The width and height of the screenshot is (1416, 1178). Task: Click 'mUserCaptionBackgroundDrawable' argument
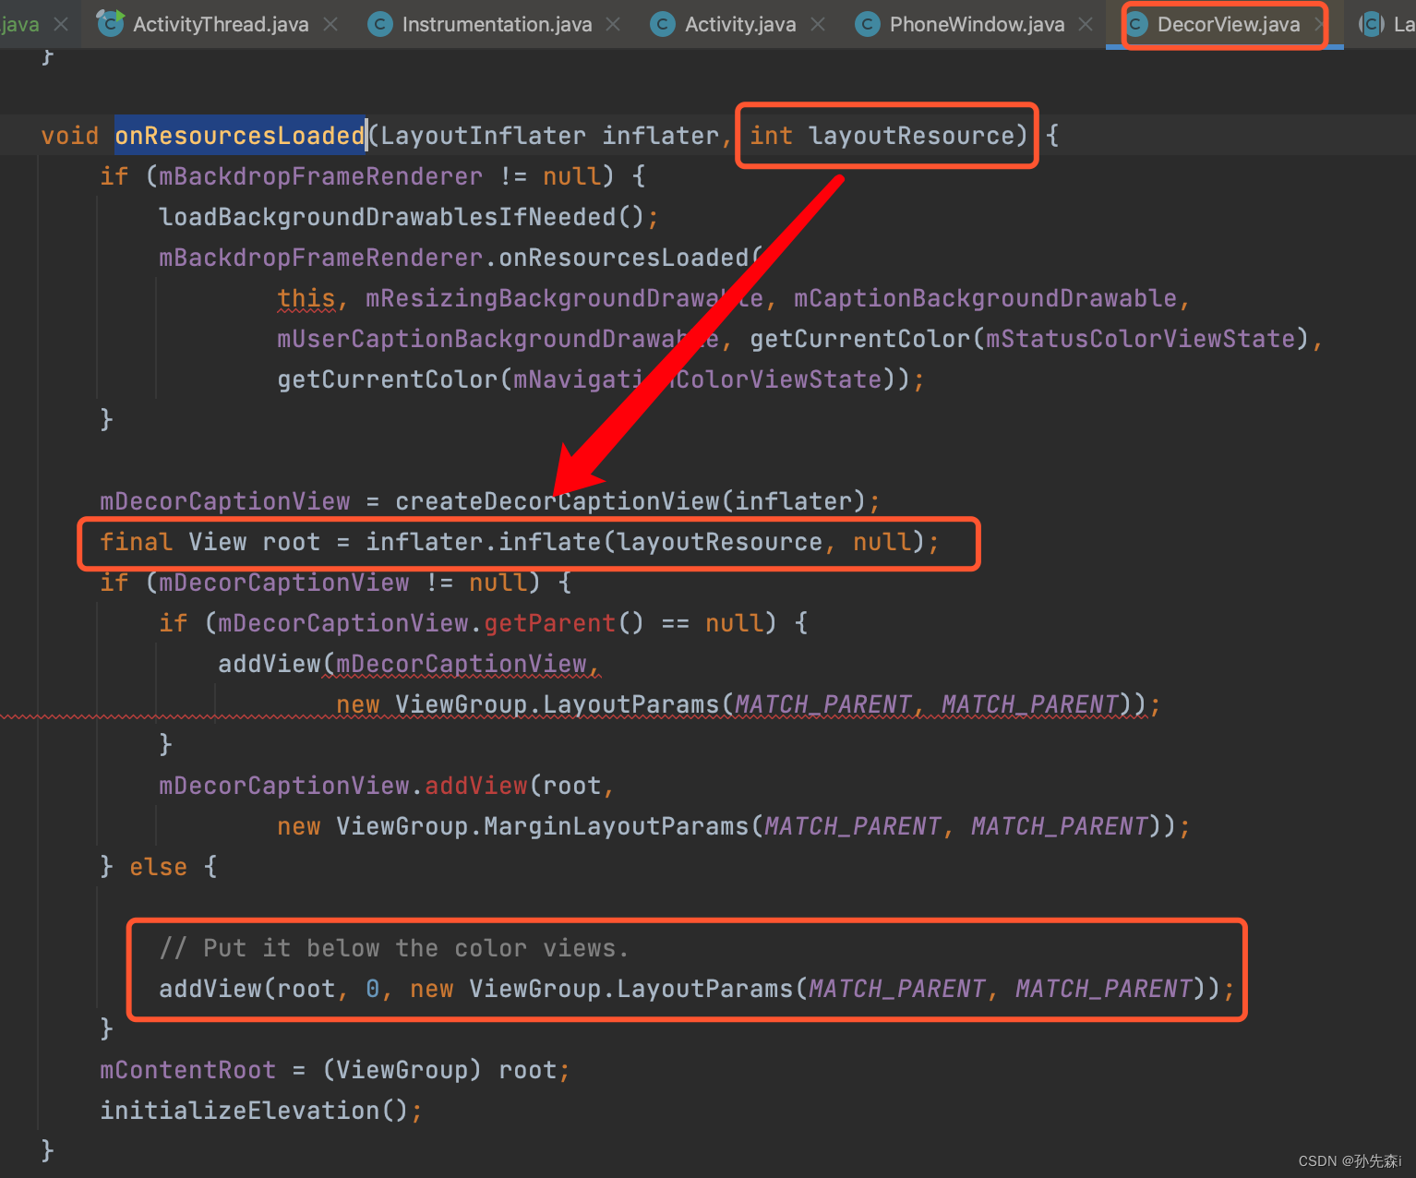498,339
